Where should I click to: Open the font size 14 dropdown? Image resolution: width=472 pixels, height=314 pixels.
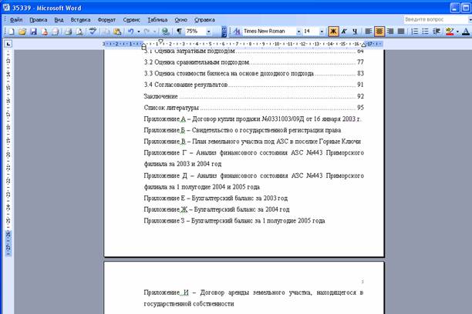(x=322, y=32)
